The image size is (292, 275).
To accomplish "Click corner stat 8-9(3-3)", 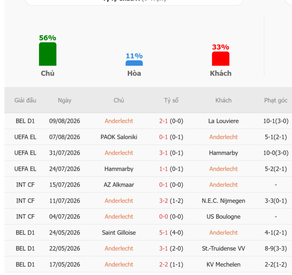I will coord(276,248).
